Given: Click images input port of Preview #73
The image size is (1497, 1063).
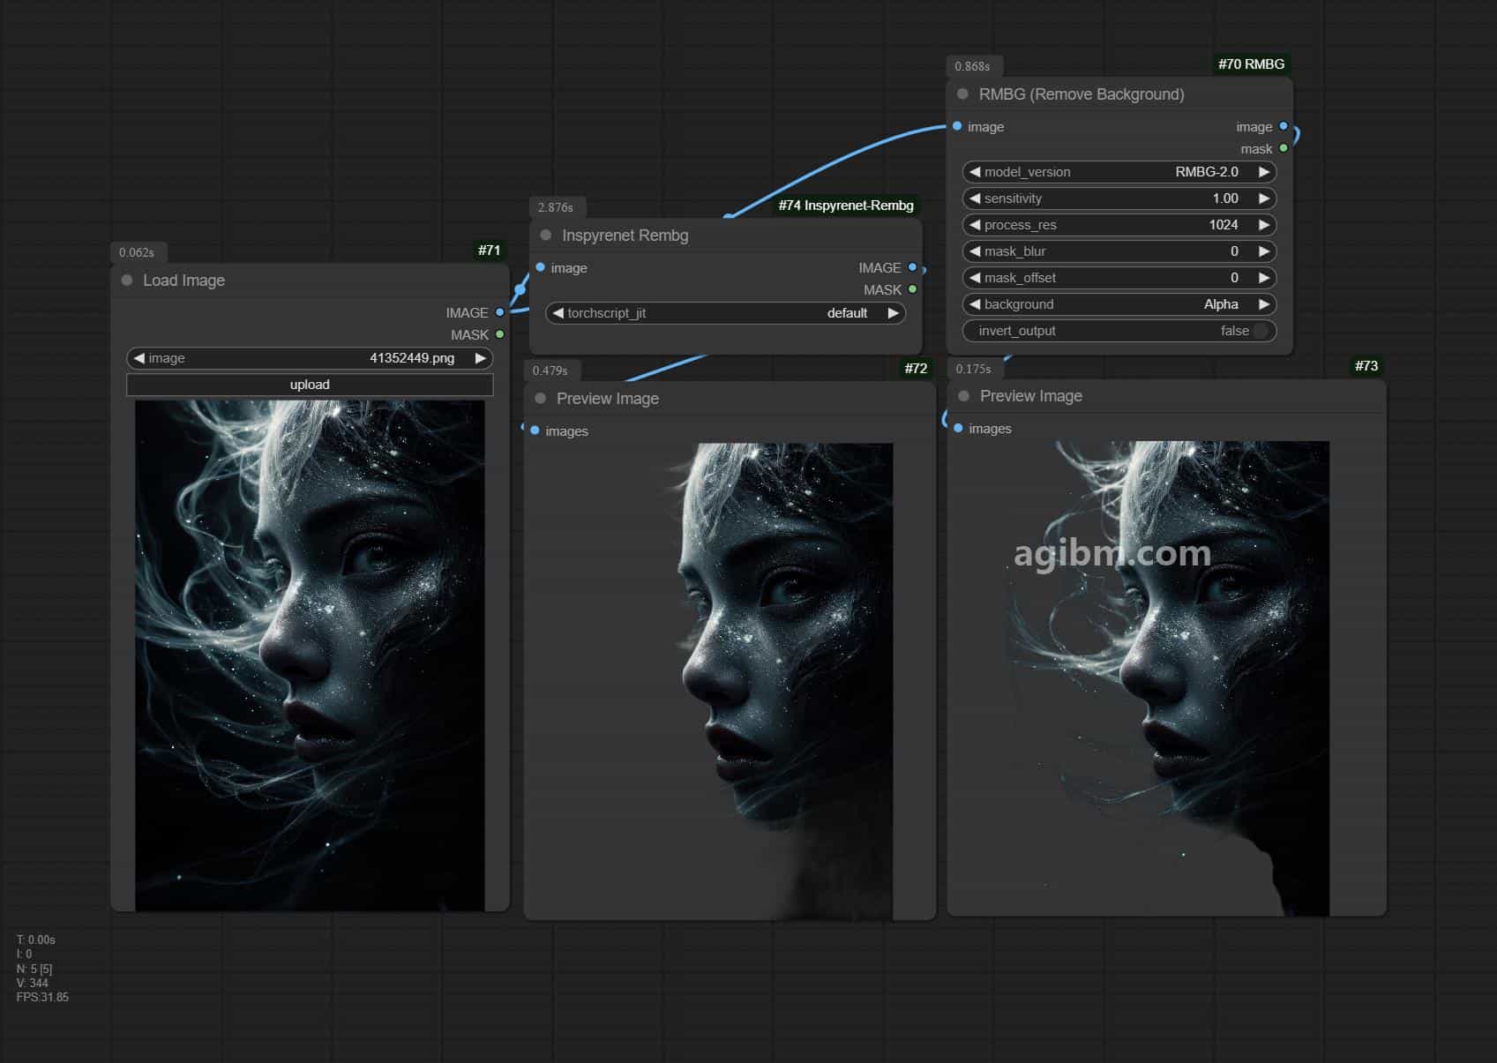Looking at the screenshot, I should point(959,428).
